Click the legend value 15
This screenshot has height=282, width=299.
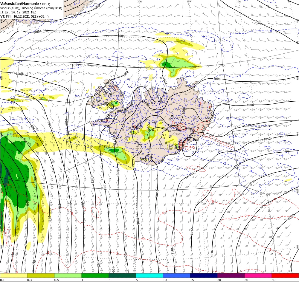(192, 280)
